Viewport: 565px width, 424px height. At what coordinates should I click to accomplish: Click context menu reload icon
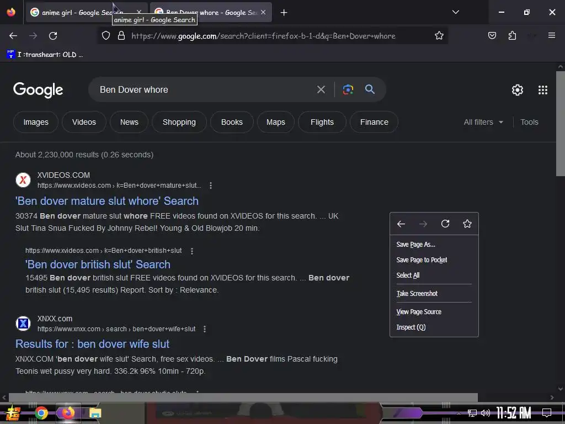pos(445,224)
